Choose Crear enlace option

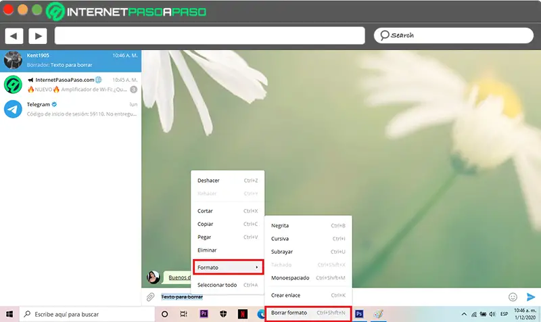[x=308, y=296]
